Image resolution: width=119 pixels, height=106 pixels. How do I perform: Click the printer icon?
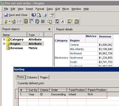click(x=45, y=15)
